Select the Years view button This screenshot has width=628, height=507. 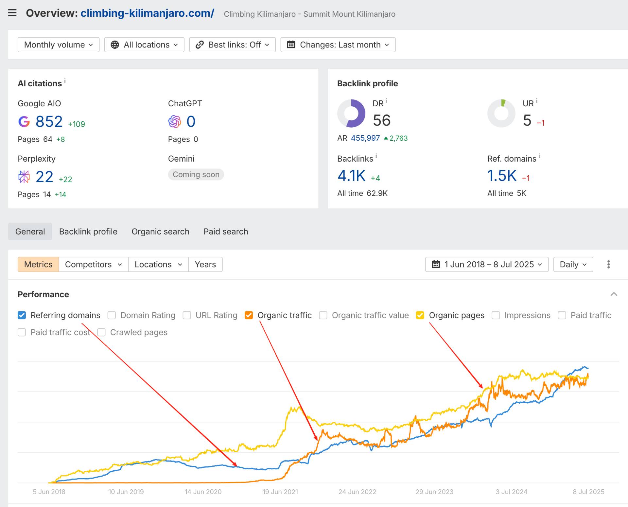pos(205,264)
